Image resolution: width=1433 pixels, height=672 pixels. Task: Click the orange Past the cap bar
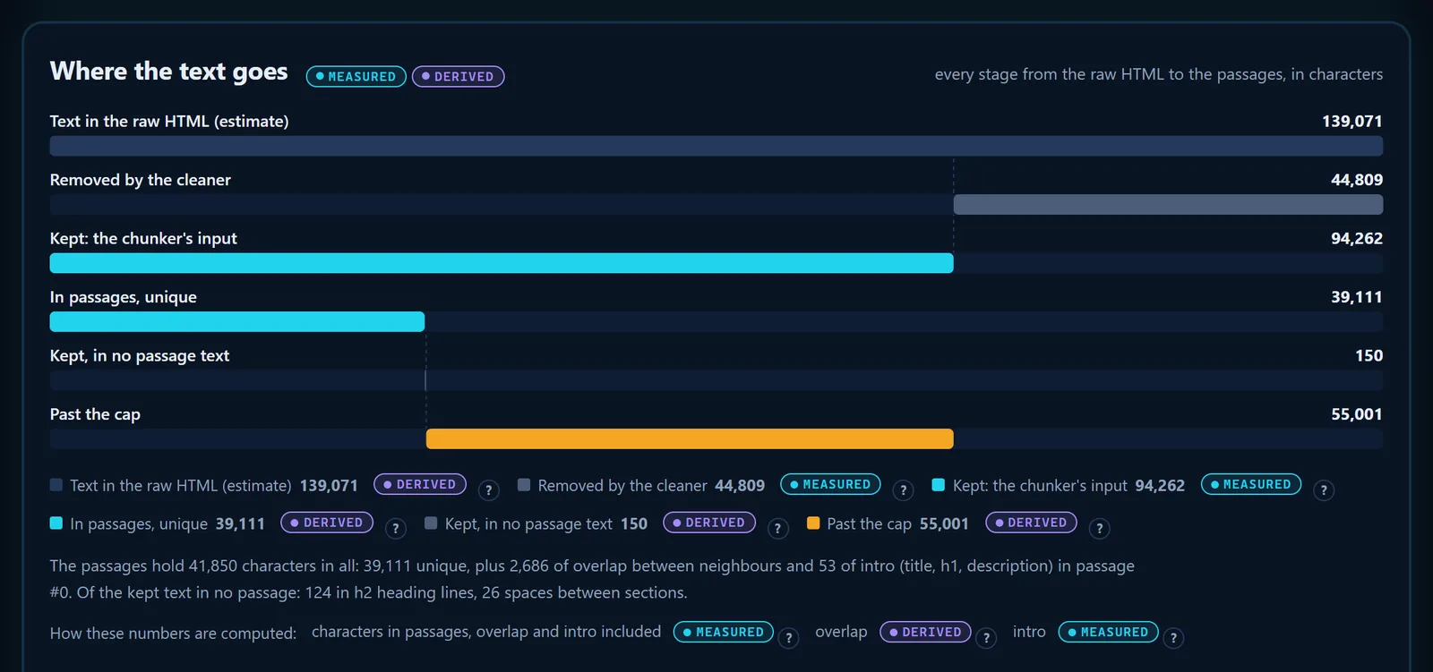click(690, 438)
